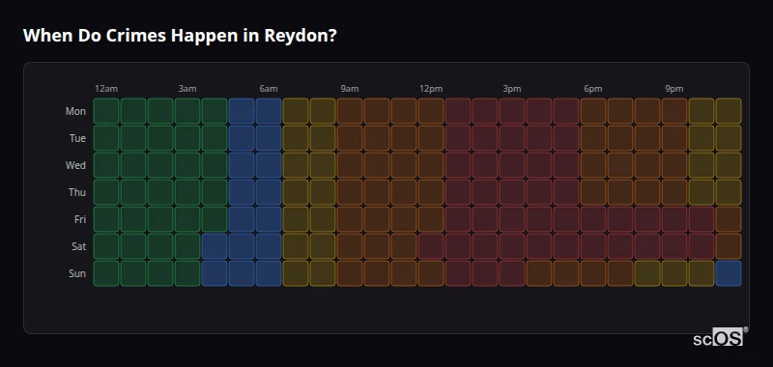The height and width of the screenshot is (367, 773).
Task: Select the Saturday 6am heatmap cell
Action: pyautogui.click(x=269, y=246)
